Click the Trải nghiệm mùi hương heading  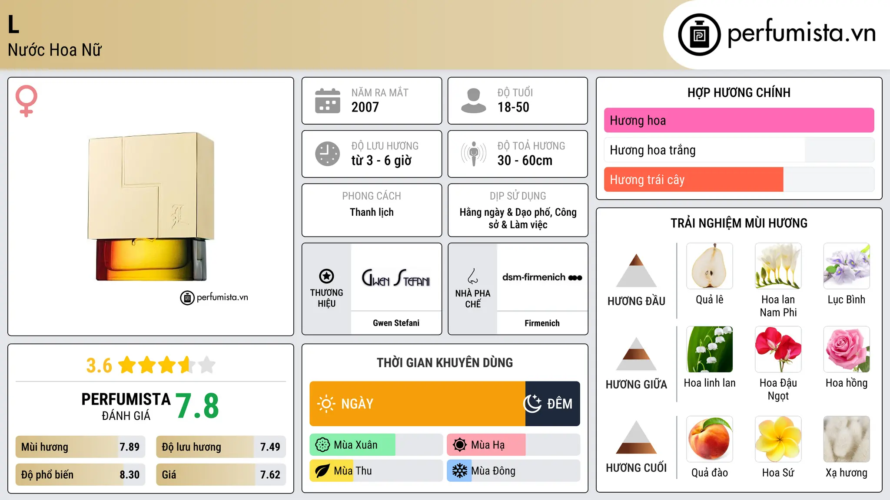(739, 223)
